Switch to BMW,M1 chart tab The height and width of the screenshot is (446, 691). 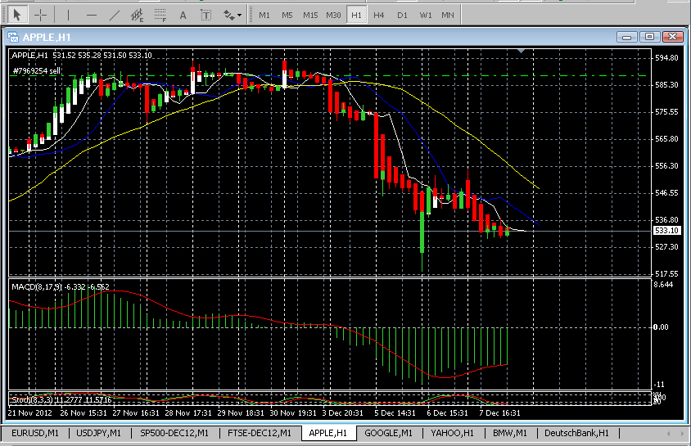[510, 433]
